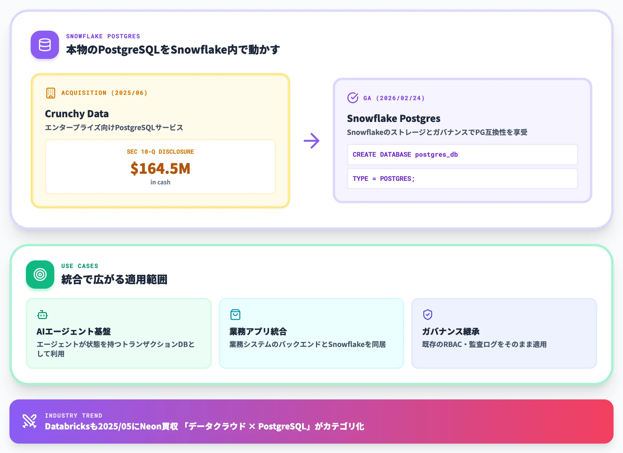Click the purple database icon
This screenshot has width=623, height=453.
(x=45, y=45)
